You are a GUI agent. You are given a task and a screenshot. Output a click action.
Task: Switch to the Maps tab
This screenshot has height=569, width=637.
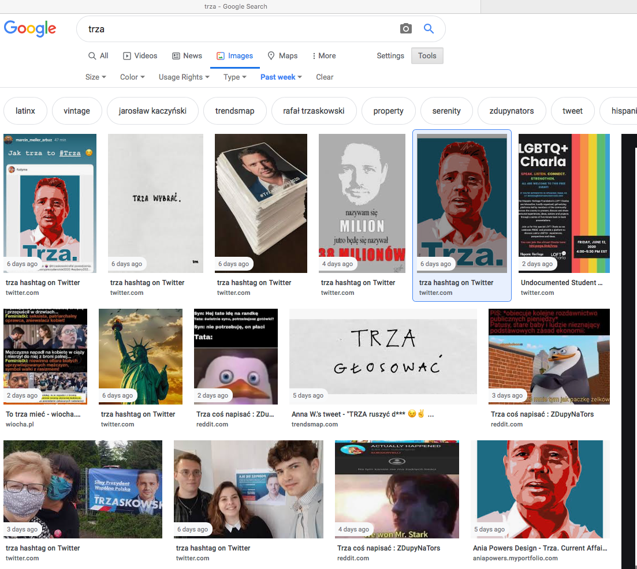(x=282, y=55)
